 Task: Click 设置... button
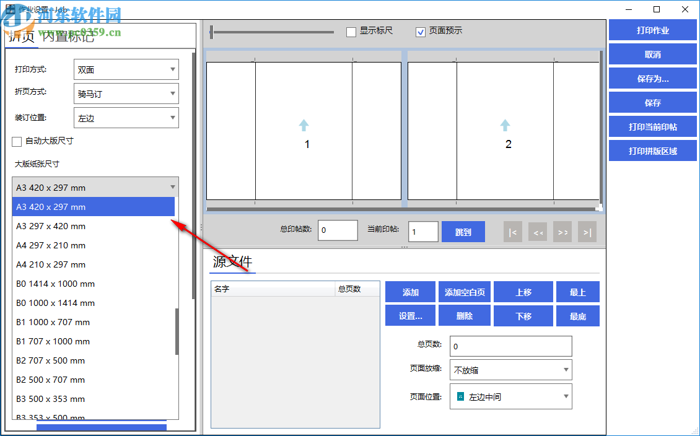(410, 316)
